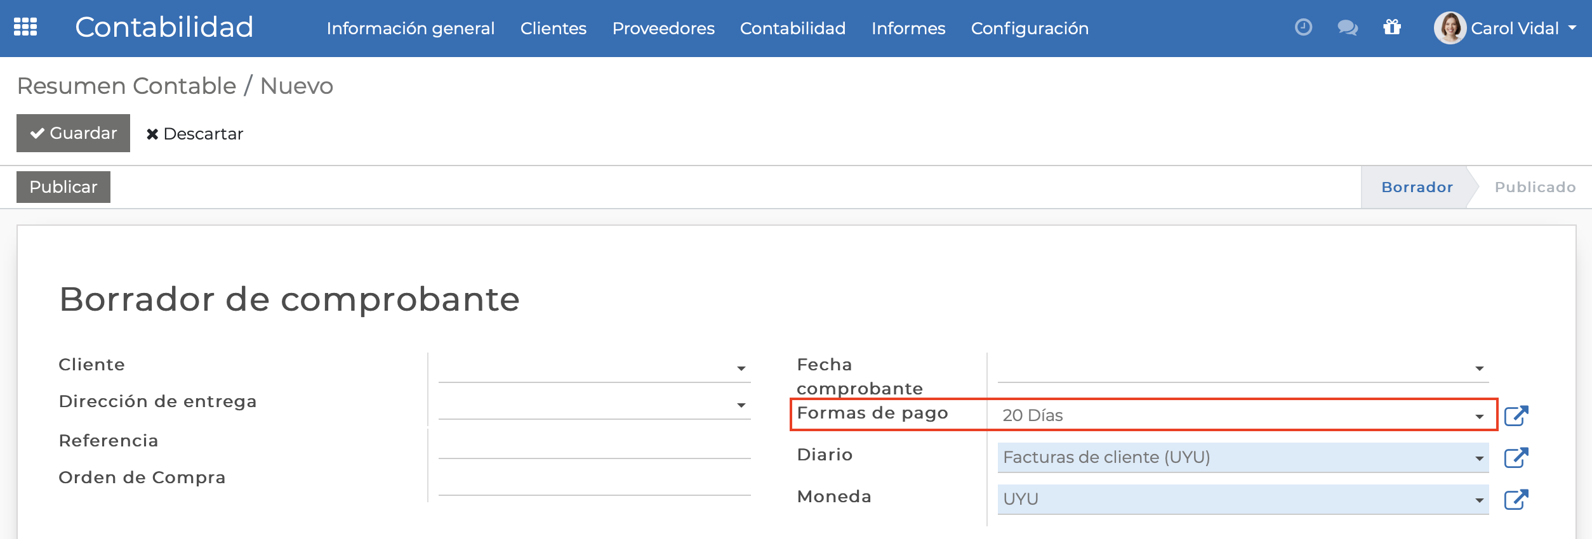Screen dimensions: 1592x539
Task: Save the record with Guardar
Action: click(x=73, y=133)
